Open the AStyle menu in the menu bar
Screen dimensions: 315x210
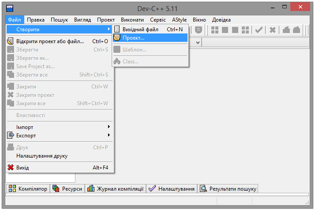point(179,20)
